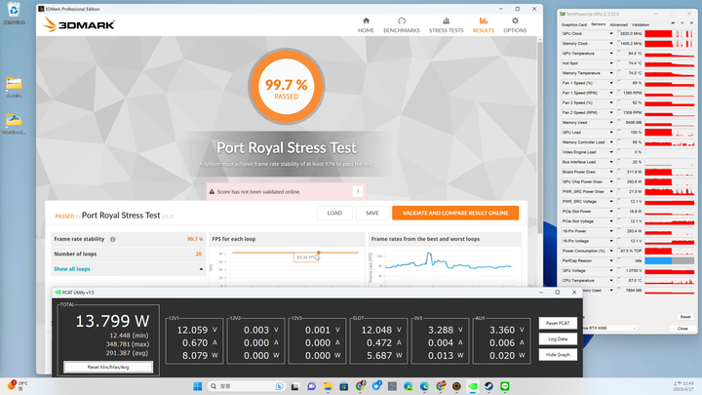The height and width of the screenshot is (395, 702).
Task: Click the GPU Clock red sensor graph
Action: tap(669, 33)
